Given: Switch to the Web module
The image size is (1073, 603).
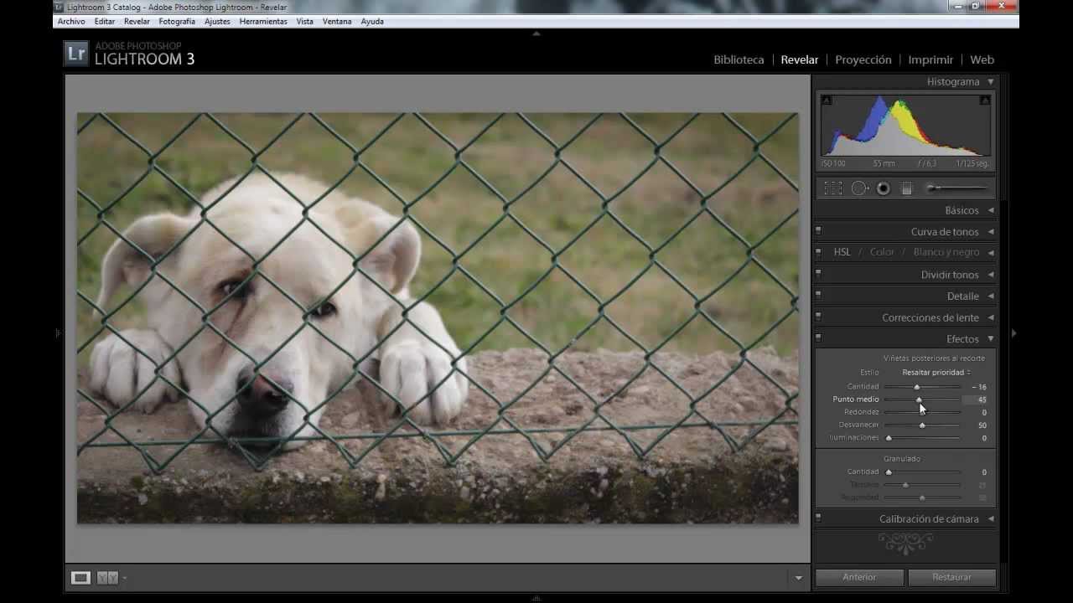Looking at the screenshot, I should pos(982,60).
